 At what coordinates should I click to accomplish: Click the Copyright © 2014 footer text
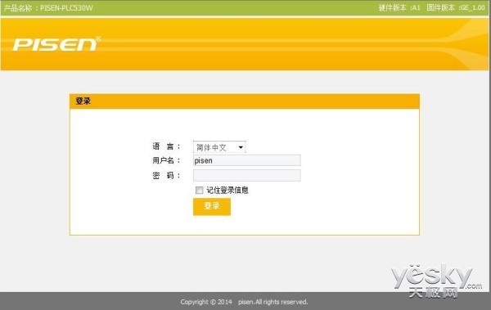(206, 302)
